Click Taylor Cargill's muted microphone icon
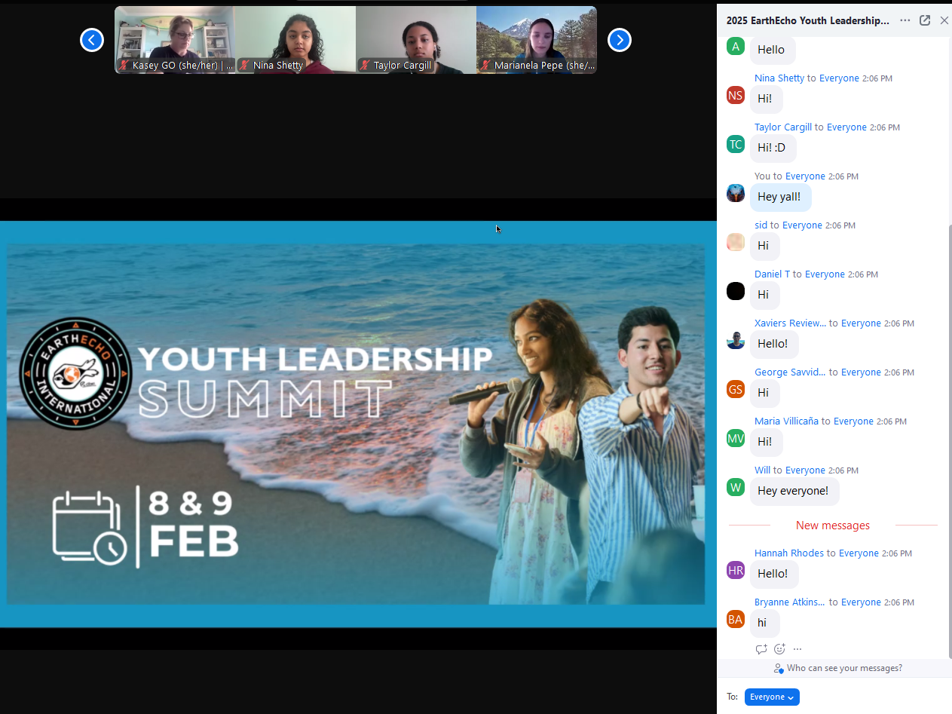 (x=366, y=66)
